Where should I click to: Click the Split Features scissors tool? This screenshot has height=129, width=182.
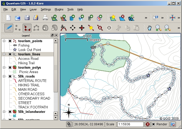63,28
